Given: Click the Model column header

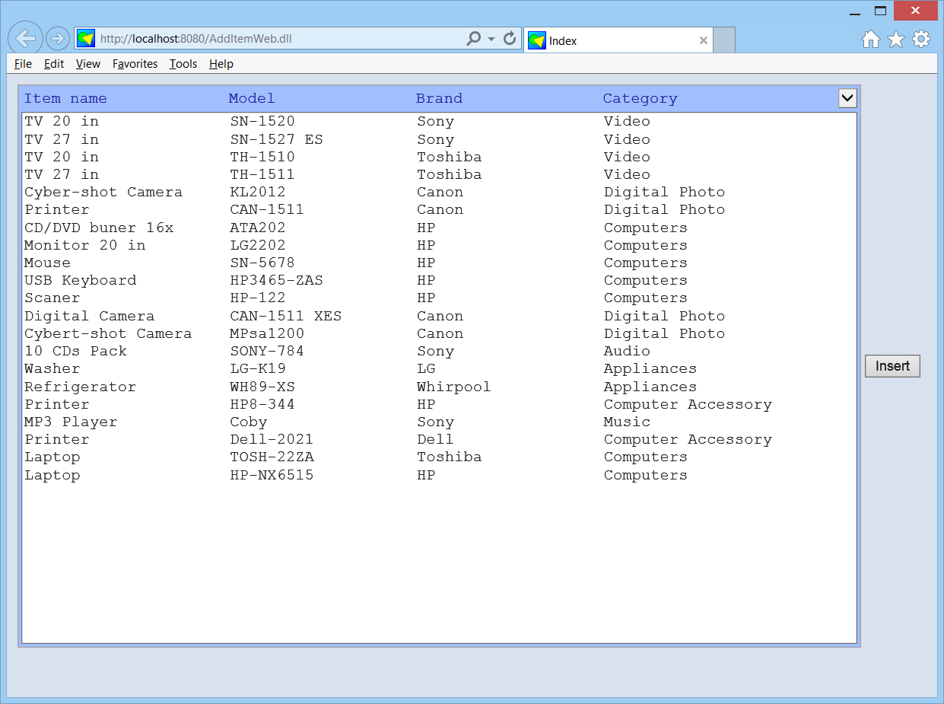Looking at the screenshot, I should coord(252,98).
